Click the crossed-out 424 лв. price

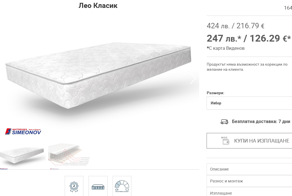tap(218, 26)
